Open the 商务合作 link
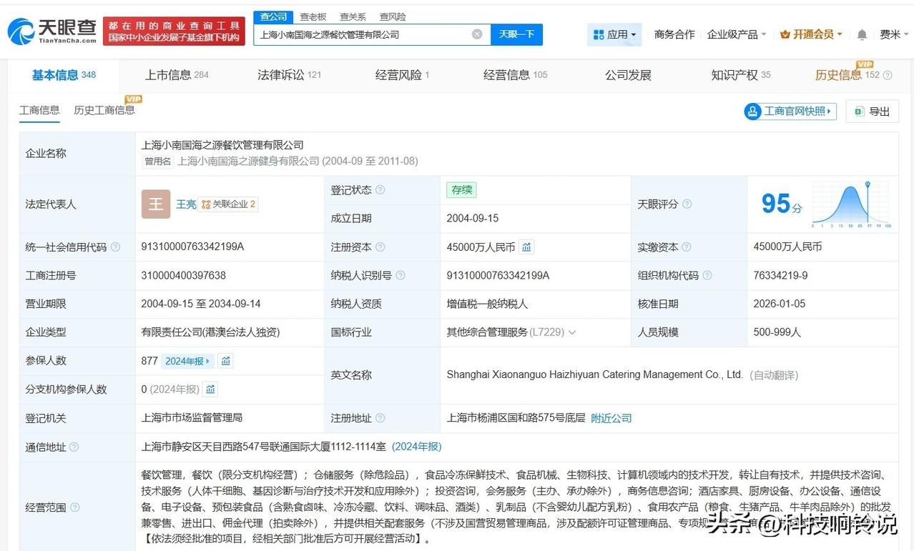 (x=674, y=34)
